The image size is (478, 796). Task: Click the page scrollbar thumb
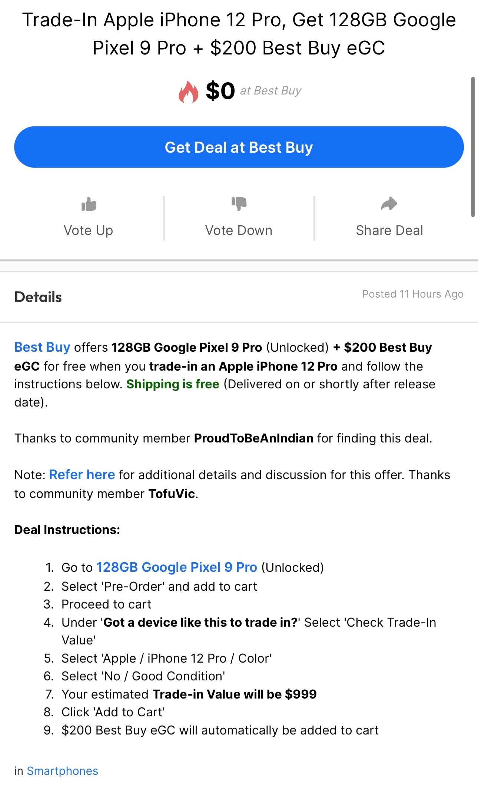point(473,147)
